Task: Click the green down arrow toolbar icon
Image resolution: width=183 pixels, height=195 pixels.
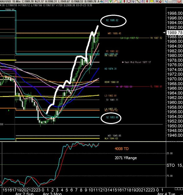Action: click(x=110, y=1)
